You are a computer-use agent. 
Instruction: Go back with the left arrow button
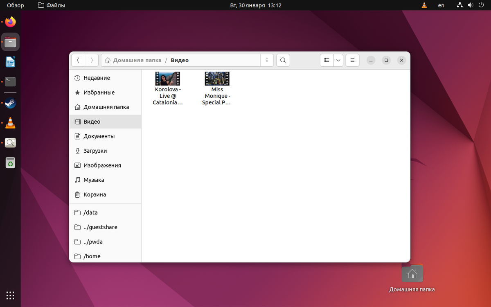tap(78, 60)
